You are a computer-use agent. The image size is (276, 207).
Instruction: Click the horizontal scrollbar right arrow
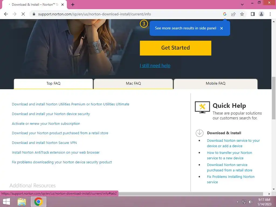(269, 194)
